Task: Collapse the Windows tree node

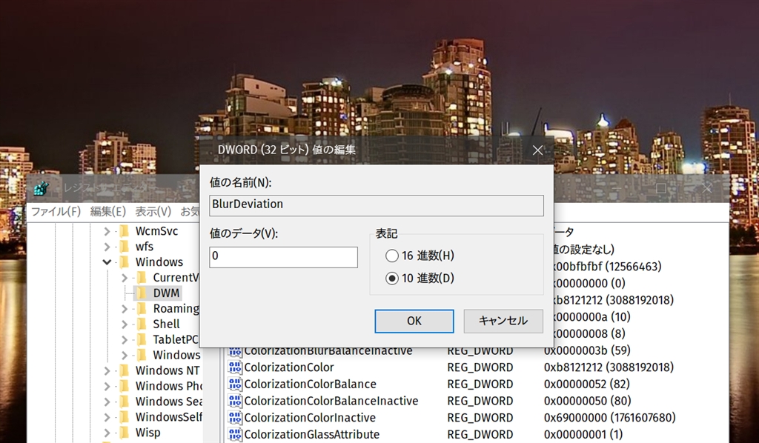Action: pyautogui.click(x=107, y=262)
